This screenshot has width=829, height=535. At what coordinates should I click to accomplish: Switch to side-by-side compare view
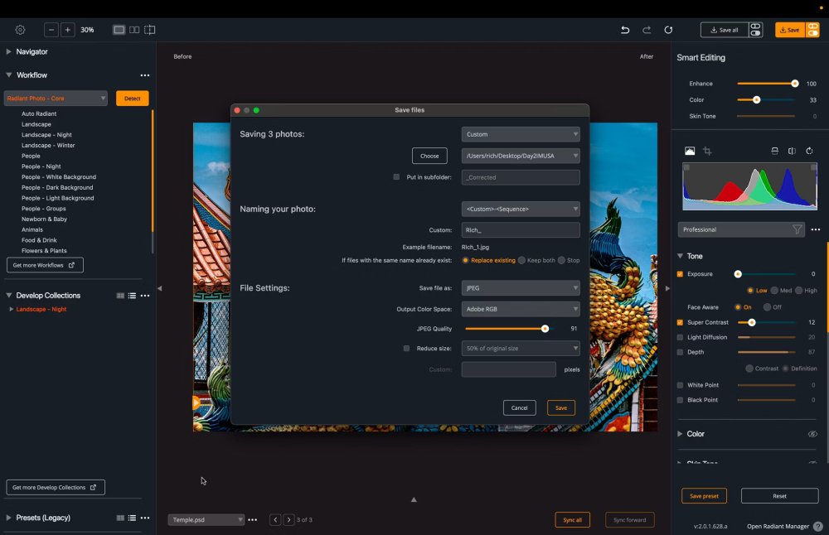[x=134, y=30]
